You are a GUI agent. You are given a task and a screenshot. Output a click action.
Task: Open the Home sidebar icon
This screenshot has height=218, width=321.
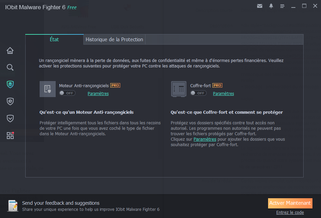(x=10, y=50)
